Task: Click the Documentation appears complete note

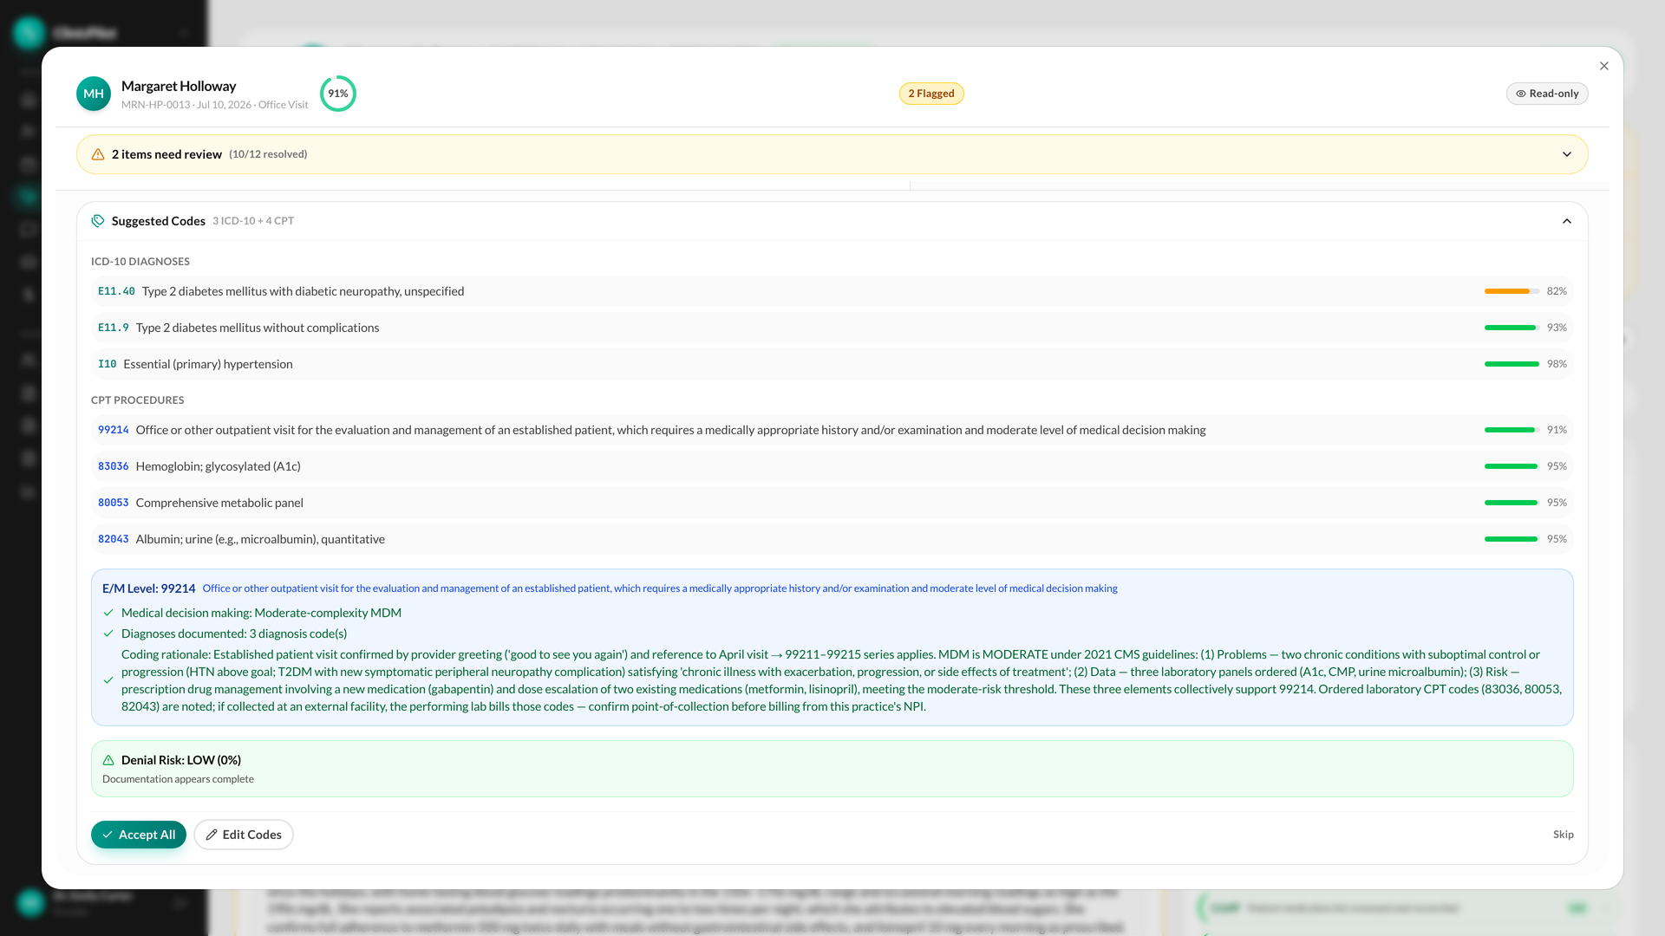Action: point(178,779)
